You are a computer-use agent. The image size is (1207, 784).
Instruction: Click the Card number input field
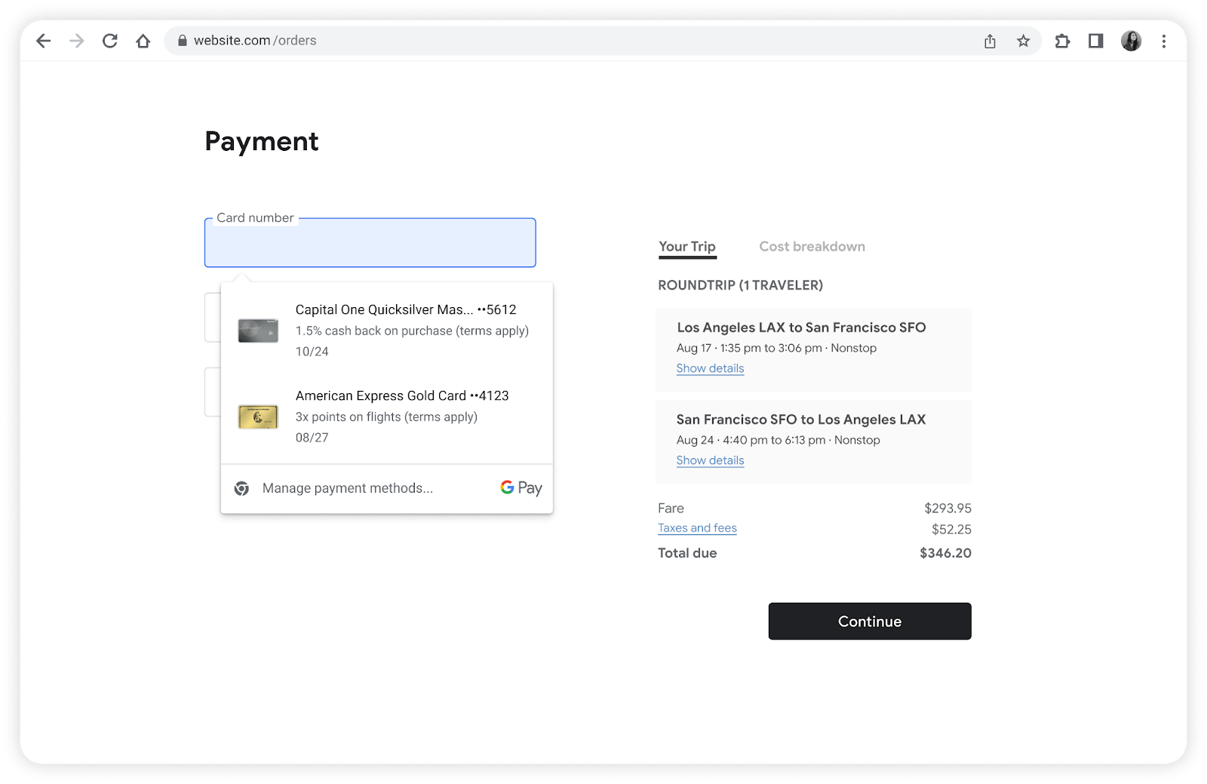tap(369, 243)
